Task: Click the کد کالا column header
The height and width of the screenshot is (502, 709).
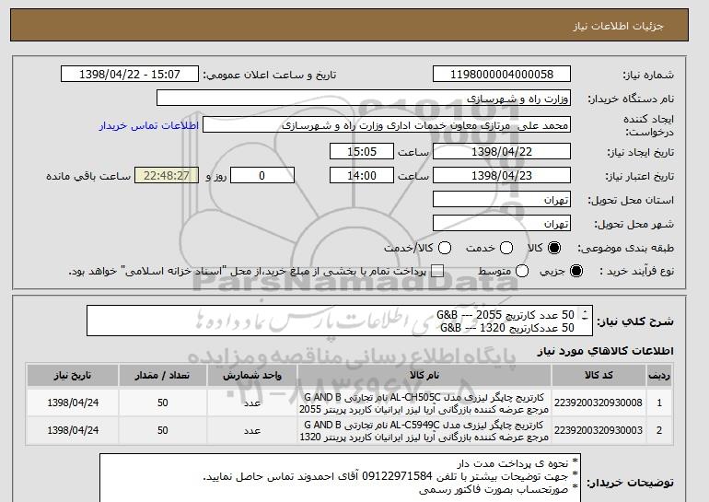Action: coord(599,376)
